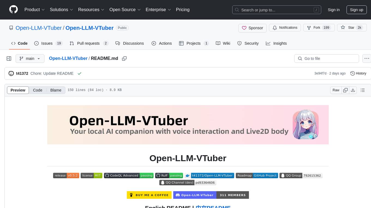Viewport: 371px width, 208px height.
Task: Expand the Enterprise menu
Action: (x=158, y=10)
